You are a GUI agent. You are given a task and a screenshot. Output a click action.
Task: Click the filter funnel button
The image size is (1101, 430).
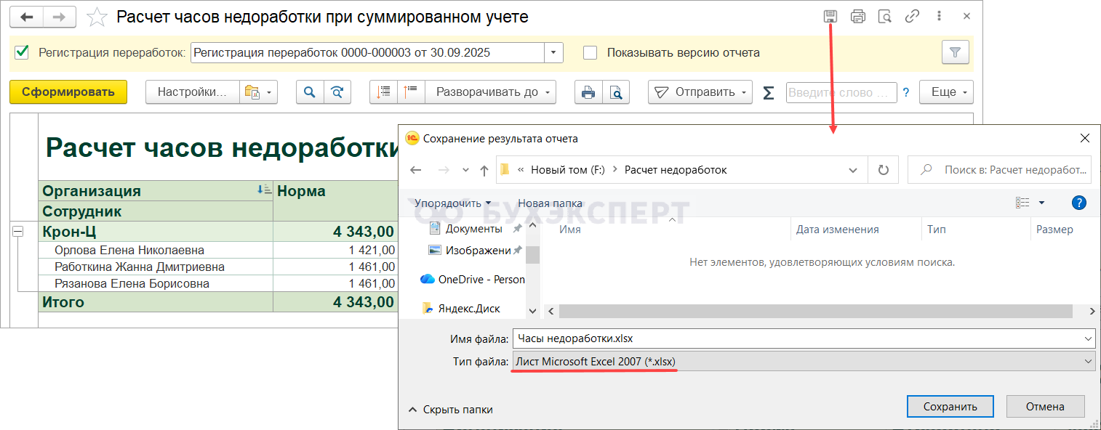pos(956,52)
